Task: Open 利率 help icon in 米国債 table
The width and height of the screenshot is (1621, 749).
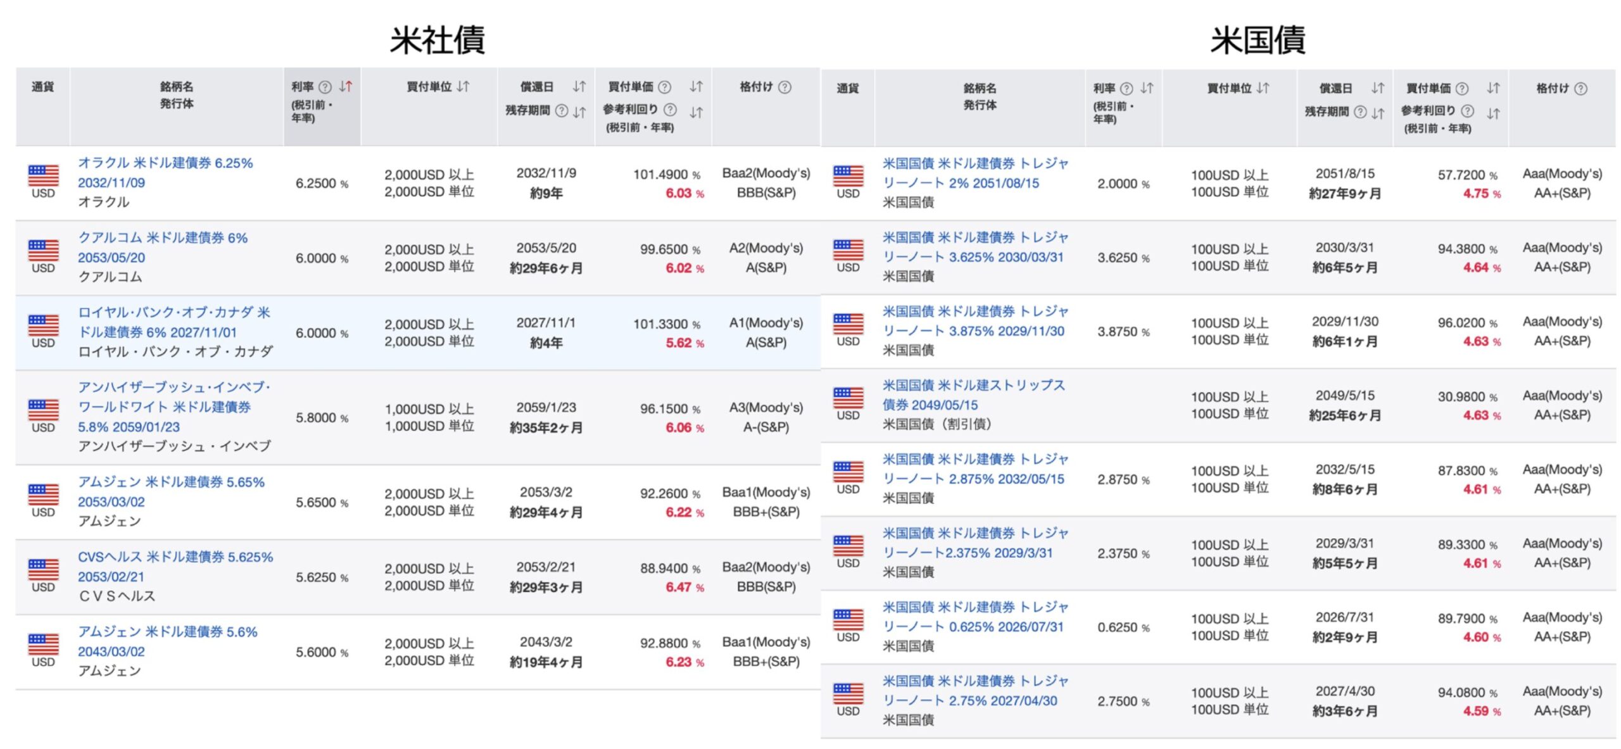Action: click(x=1126, y=88)
